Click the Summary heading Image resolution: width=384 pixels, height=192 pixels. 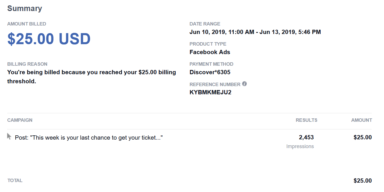pos(25,8)
